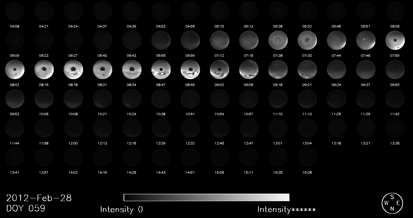Click the 06:27 timestamp
The width and height of the screenshot is (413, 218).
tap(73, 55)
